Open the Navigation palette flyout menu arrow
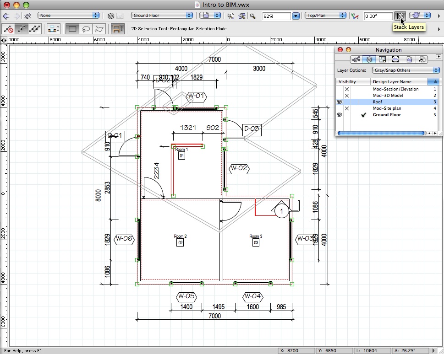 coord(439,57)
